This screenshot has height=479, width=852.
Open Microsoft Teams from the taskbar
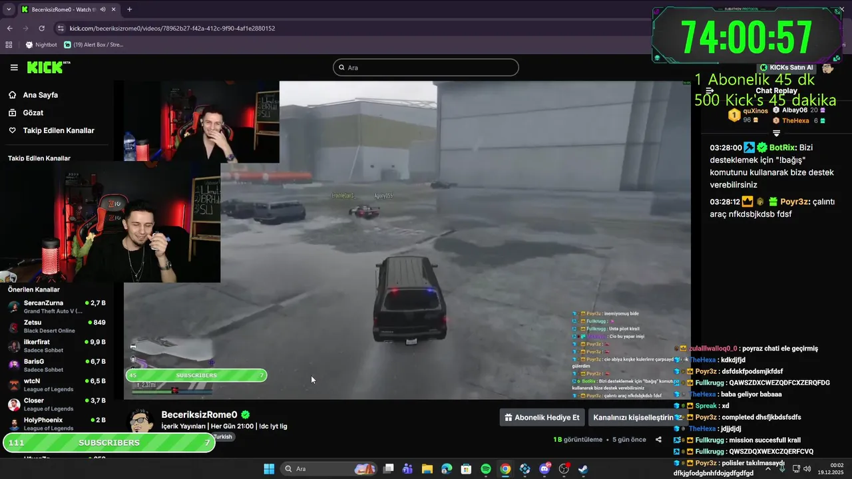408,469
